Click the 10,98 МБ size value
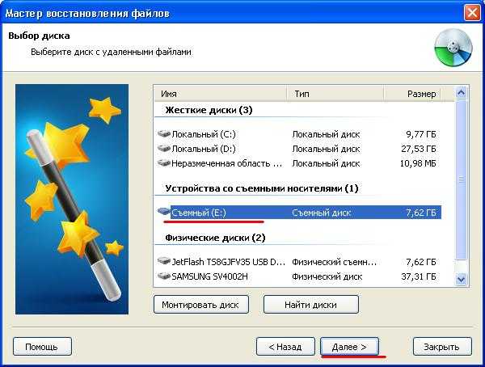The width and height of the screenshot is (485, 367). pos(418,163)
